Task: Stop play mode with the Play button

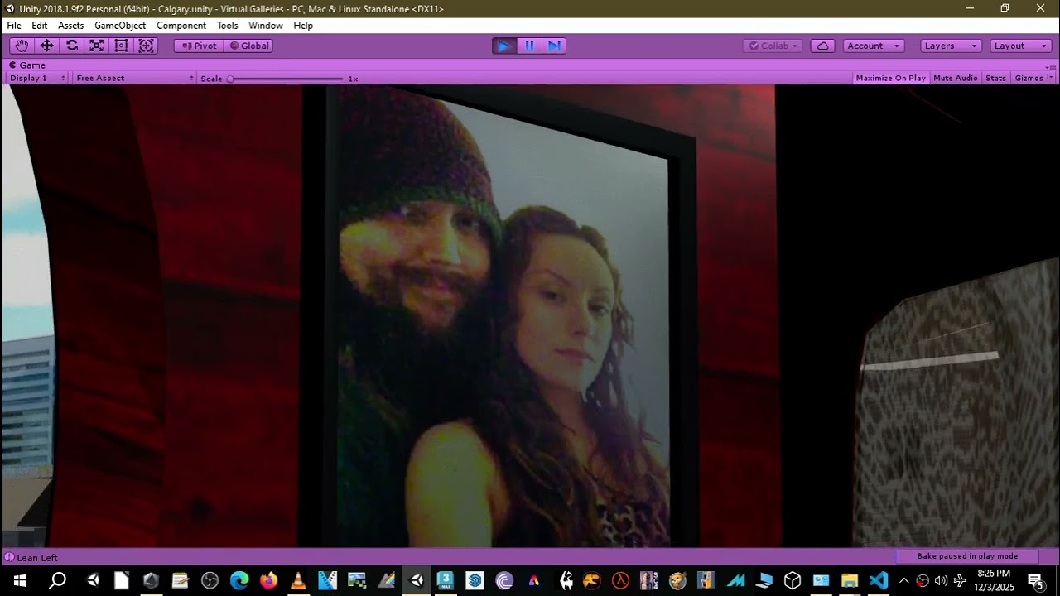Action: [503, 46]
